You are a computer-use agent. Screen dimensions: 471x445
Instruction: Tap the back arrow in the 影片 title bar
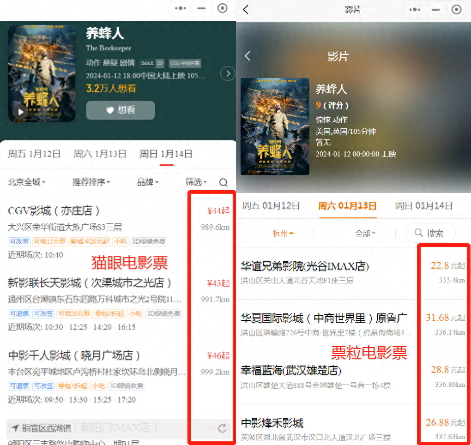(245, 9)
